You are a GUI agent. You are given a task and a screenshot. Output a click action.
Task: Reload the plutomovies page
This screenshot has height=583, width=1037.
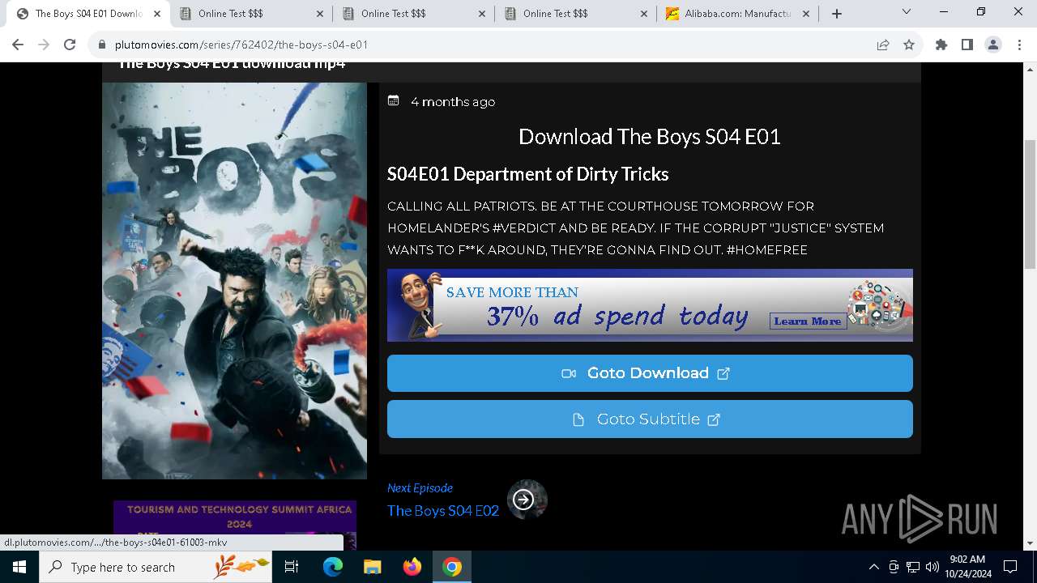[x=70, y=45]
